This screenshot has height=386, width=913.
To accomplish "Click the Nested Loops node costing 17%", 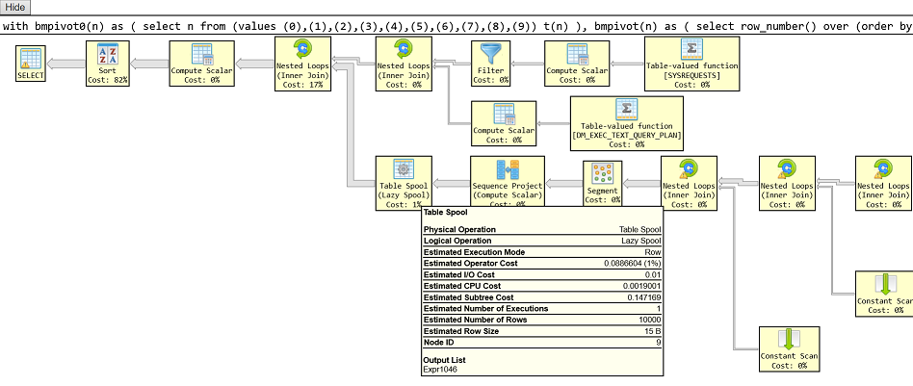I will (x=303, y=64).
